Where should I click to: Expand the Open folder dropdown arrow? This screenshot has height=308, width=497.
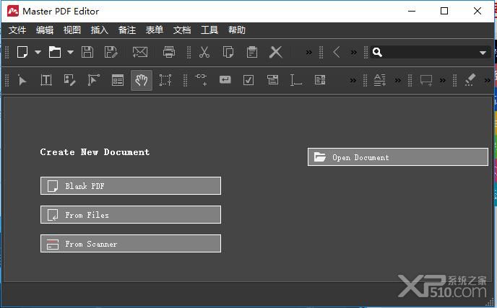(70, 52)
